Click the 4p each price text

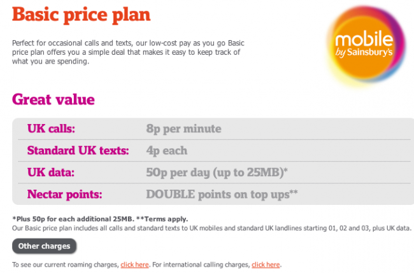point(167,151)
